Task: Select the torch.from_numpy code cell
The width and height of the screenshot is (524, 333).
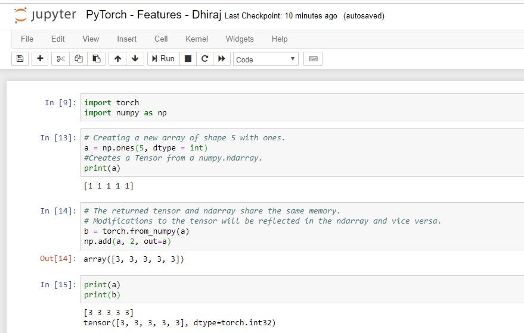Action: [x=302, y=226]
